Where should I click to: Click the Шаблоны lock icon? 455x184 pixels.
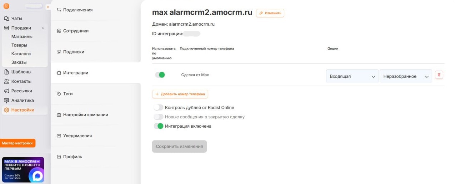[x=6, y=72]
